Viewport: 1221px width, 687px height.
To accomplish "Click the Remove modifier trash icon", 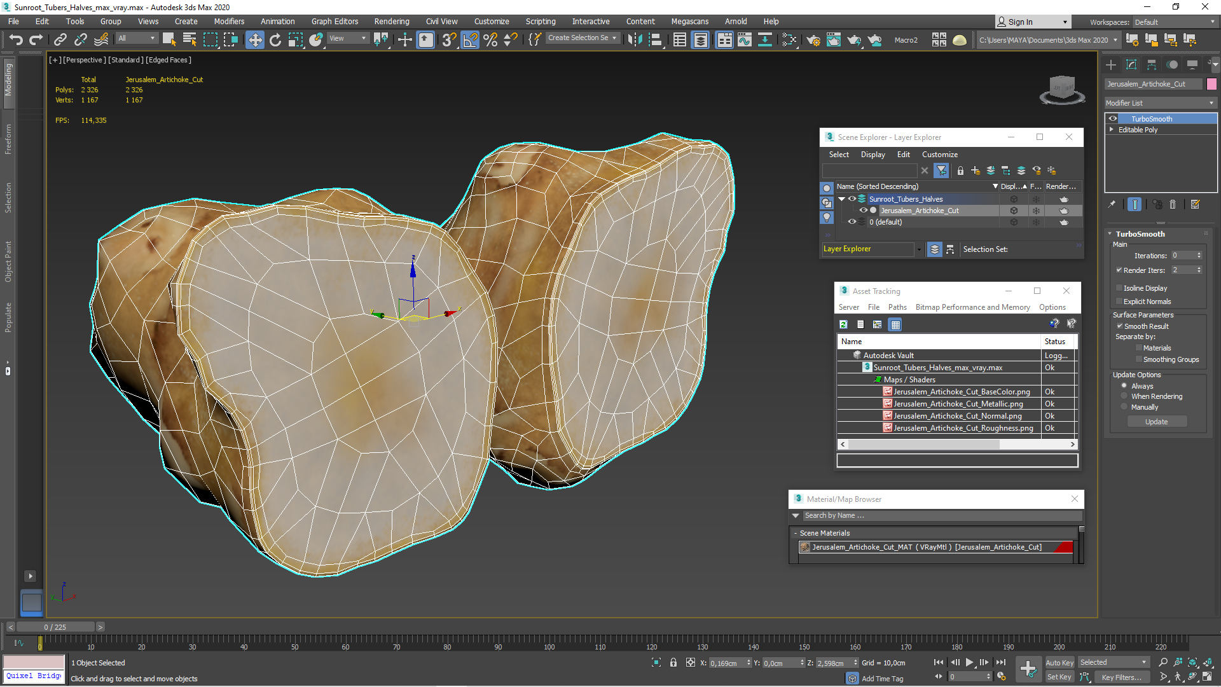I will point(1173,204).
